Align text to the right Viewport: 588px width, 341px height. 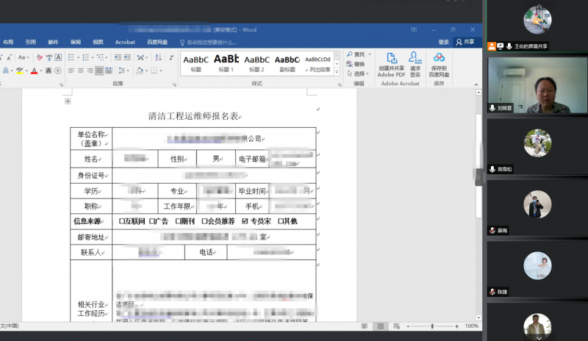point(90,71)
